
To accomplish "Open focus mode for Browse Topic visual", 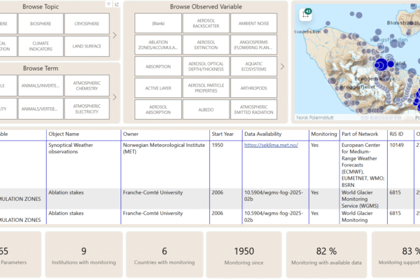I will coord(116,4).
